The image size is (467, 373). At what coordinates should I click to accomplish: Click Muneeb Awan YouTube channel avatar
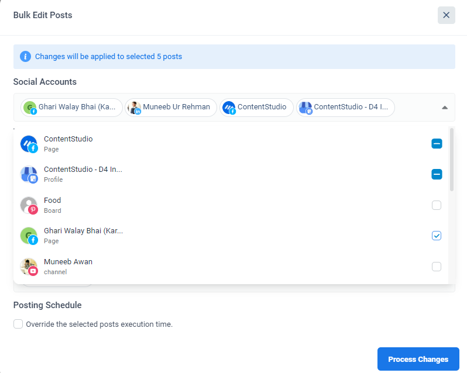tap(29, 267)
